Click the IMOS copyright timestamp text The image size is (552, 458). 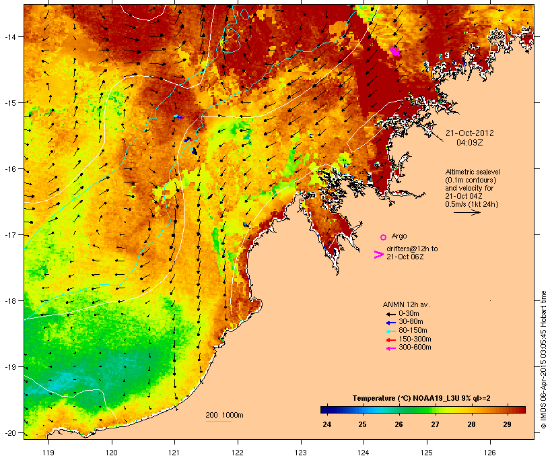tap(543, 360)
